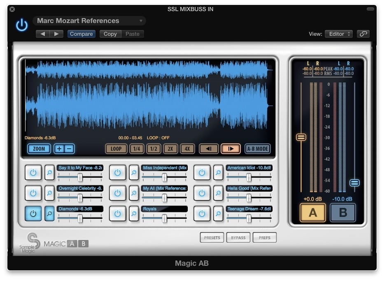Click the highlighted magnifier for Diamonds
This screenshot has width=382, height=281.
pyautogui.click(x=49, y=214)
